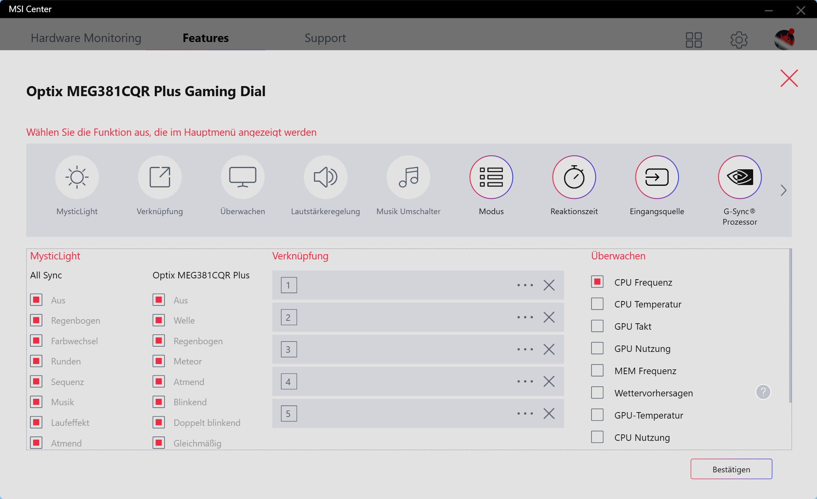Select the Verknüpfung function icon
Viewport: 817px width, 499px height.
[160, 177]
